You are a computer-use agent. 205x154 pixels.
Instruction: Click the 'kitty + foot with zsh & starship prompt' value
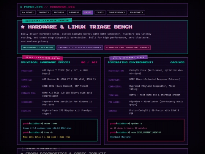click(155, 95)
